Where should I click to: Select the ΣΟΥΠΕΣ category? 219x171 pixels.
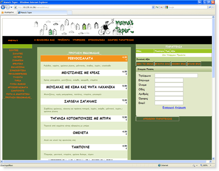(x=14, y=50)
